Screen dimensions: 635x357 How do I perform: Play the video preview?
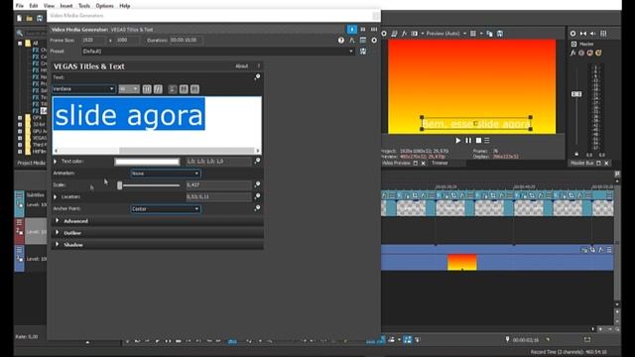(x=457, y=141)
